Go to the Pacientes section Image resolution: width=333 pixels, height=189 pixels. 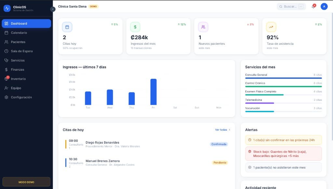(x=26, y=42)
